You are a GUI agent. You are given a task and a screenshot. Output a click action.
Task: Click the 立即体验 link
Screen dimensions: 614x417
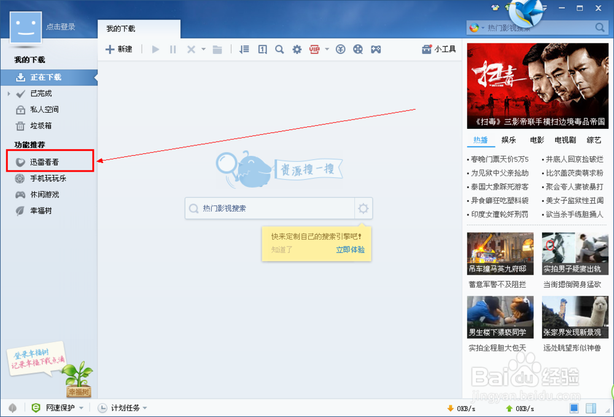(350, 250)
